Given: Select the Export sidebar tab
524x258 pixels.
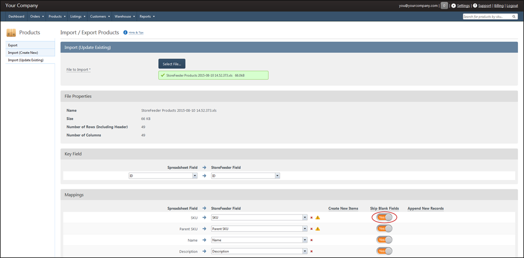Looking at the screenshot, I should click(x=31, y=45).
